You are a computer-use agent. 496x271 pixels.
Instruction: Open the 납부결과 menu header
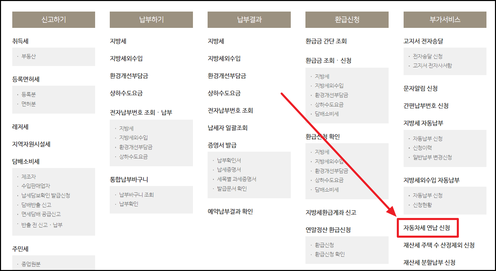point(249,20)
